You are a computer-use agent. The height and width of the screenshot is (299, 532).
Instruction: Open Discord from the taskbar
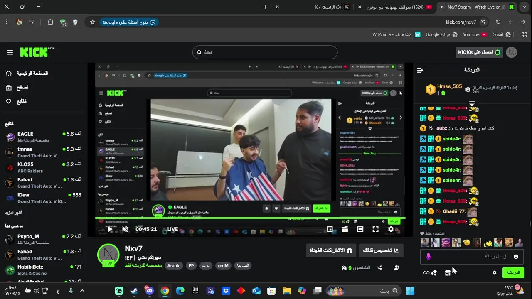pos(150,291)
